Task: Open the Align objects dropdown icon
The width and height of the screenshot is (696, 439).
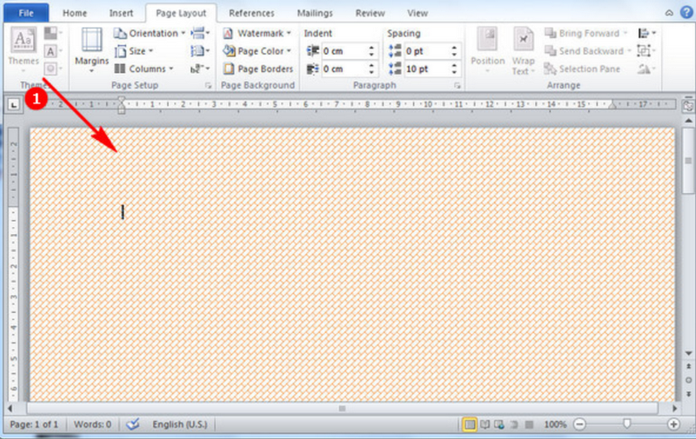Action: (x=646, y=33)
